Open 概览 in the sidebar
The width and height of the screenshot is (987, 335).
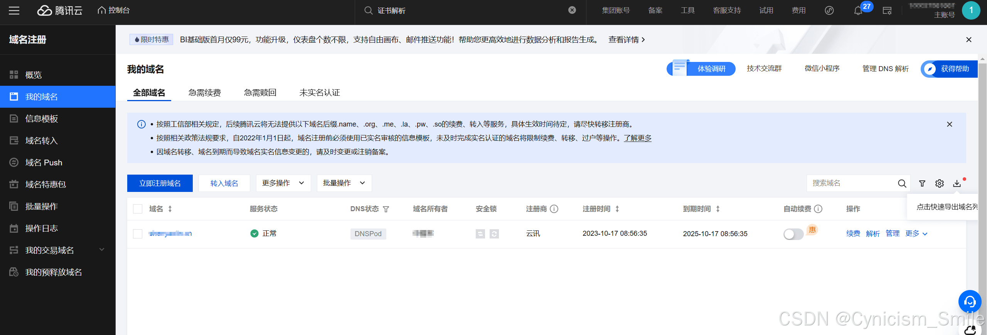tap(58, 75)
